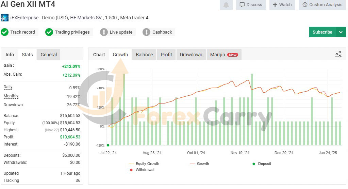Viewport: 348px width, 189px height.
Task: Open the Discuss button
Action: 251,5
